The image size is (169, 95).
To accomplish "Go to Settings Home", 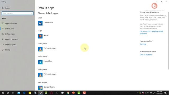I will click(x=6, y=8).
